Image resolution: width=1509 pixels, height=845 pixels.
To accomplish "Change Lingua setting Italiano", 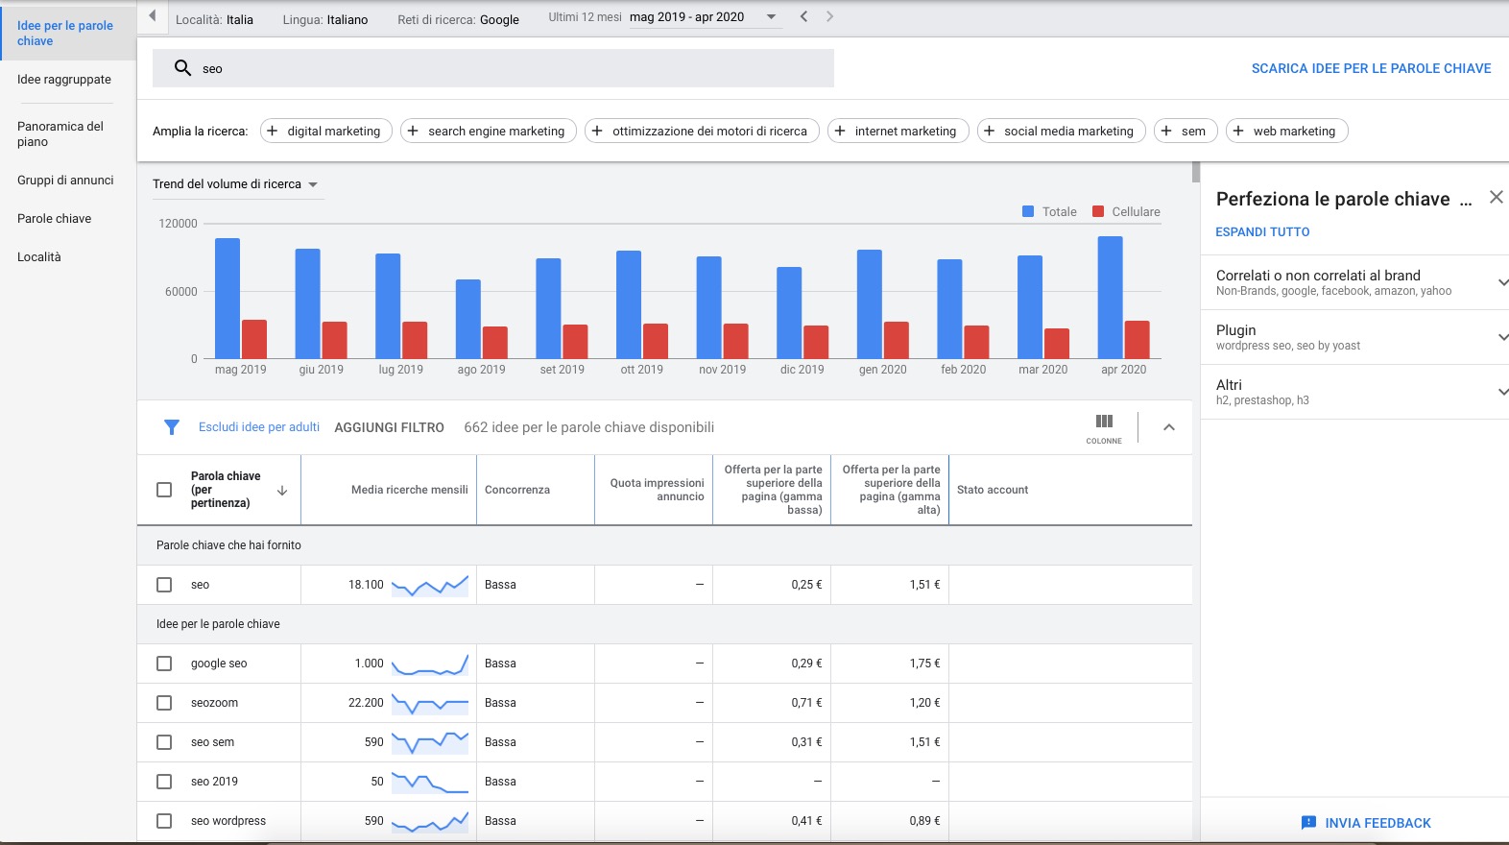I will coord(325,19).
